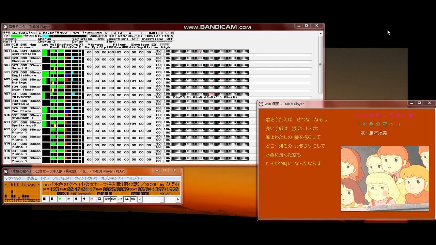The height and width of the screenshot is (245, 436).
Task: Click port D indicator in player
Action: [x=110, y=194]
